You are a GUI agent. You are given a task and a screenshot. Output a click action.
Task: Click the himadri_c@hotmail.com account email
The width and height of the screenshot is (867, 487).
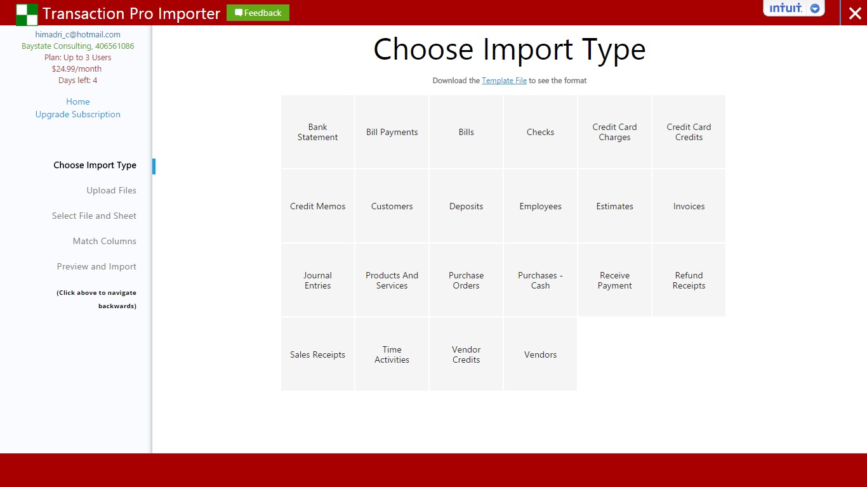[77, 34]
